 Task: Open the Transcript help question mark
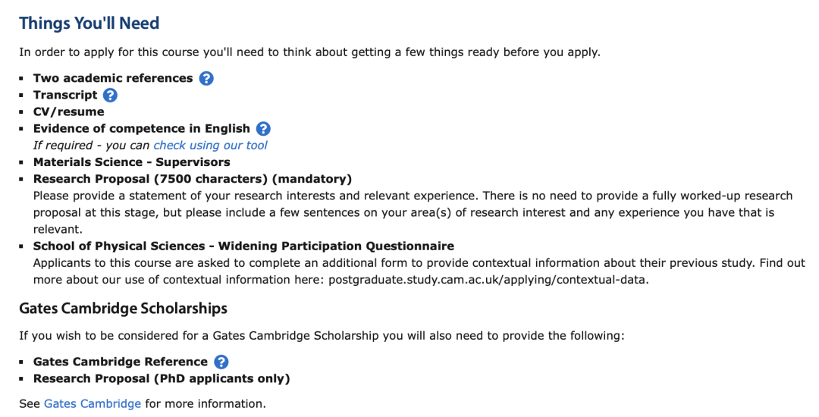click(x=110, y=95)
